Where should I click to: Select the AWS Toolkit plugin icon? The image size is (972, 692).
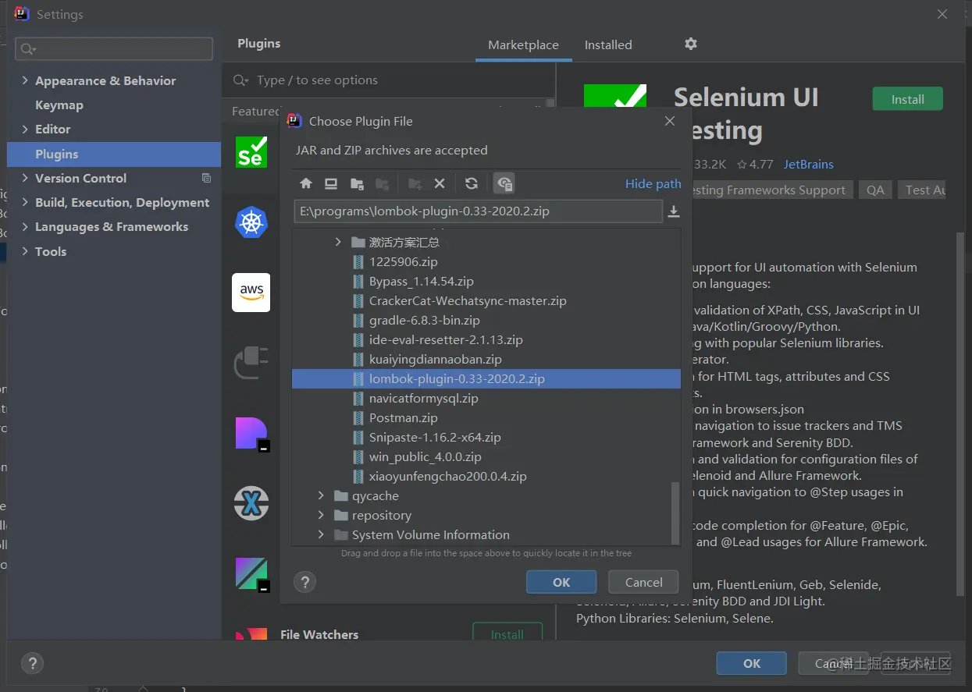click(x=251, y=293)
